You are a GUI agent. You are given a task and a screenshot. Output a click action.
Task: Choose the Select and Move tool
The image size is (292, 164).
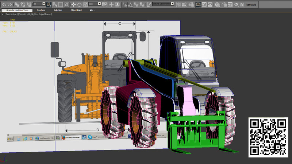pyautogui.click(x=73, y=4)
